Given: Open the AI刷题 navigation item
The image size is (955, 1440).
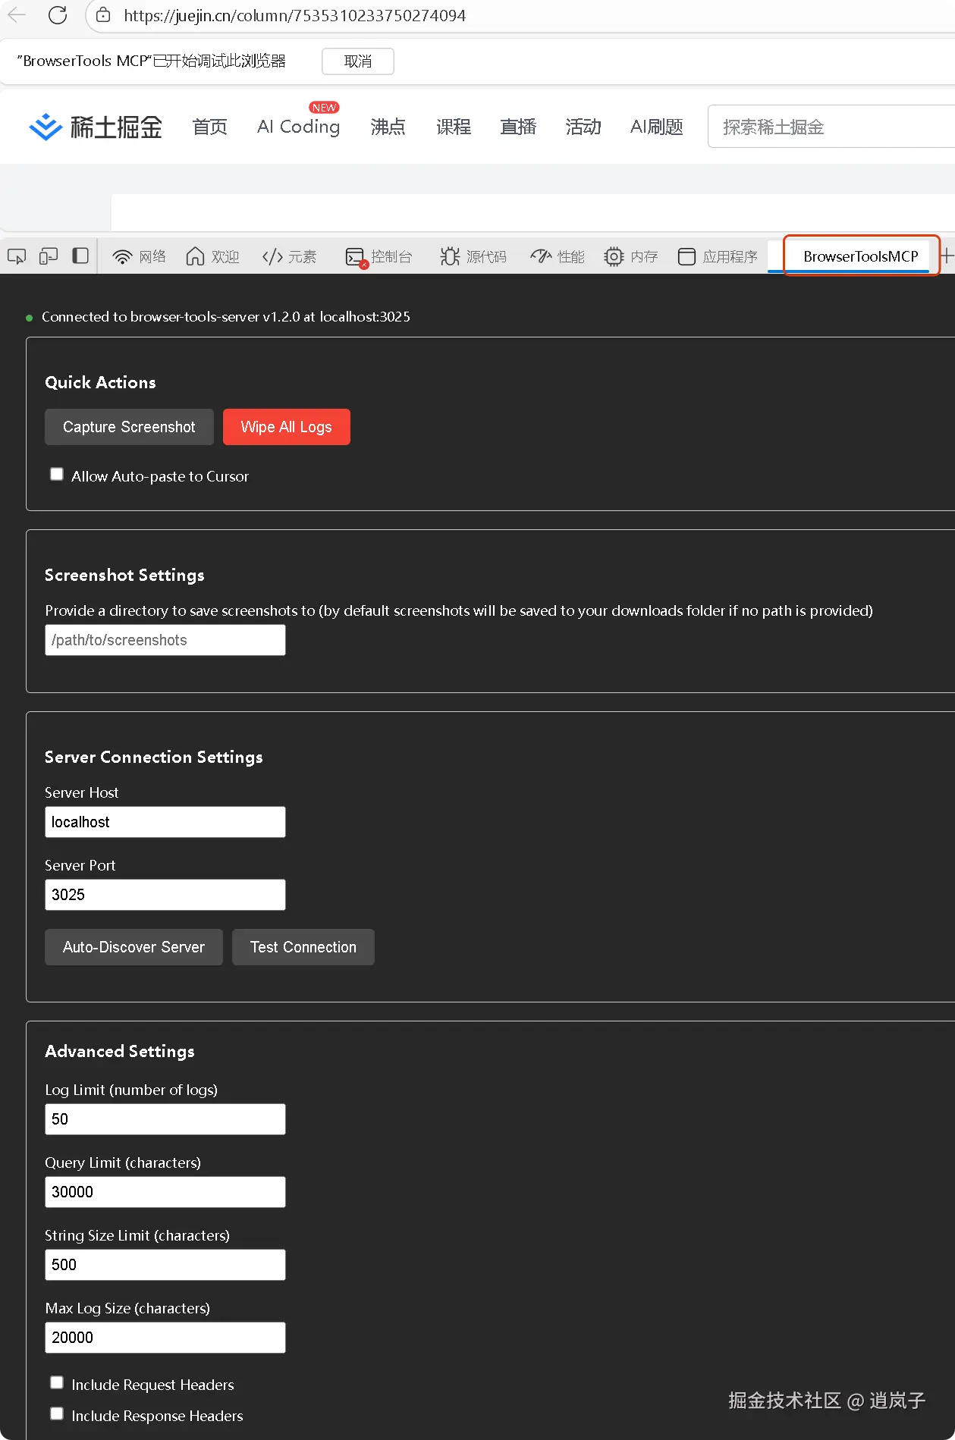Looking at the screenshot, I should click(x=657, y=127).
